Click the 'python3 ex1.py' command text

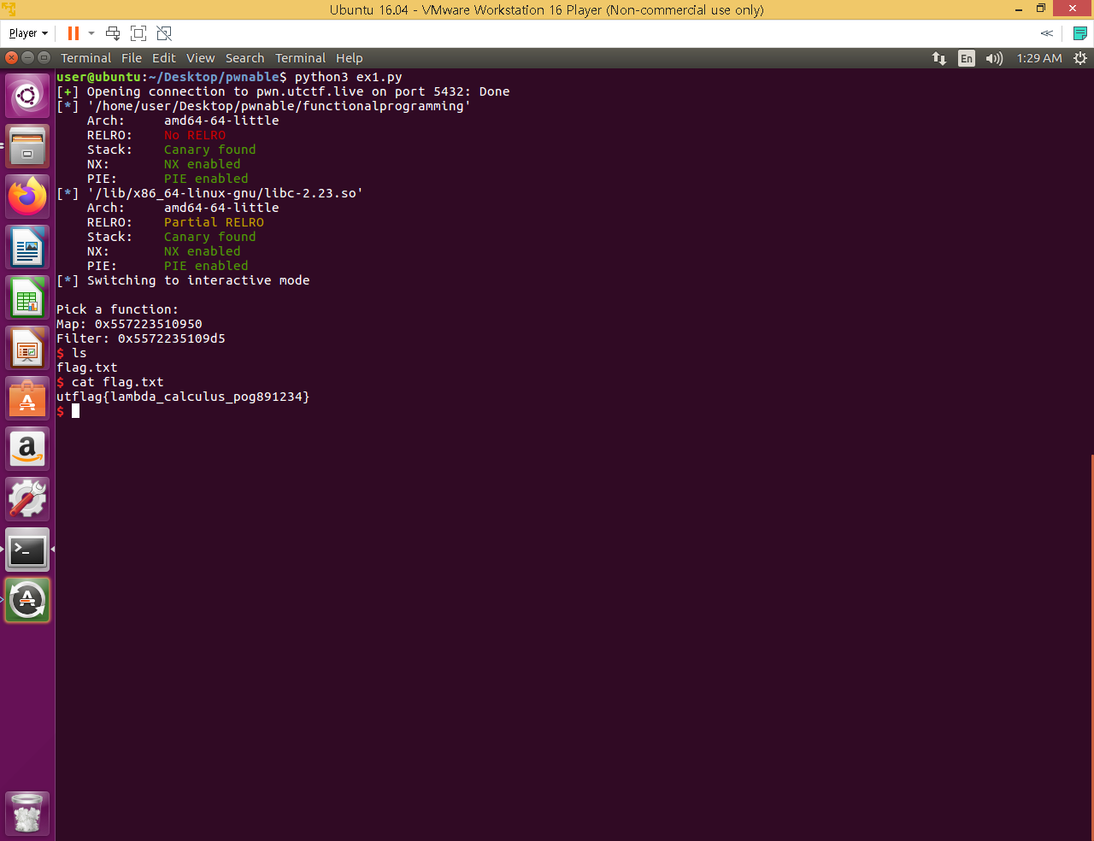pyautogui.click(x=349, y=77)
